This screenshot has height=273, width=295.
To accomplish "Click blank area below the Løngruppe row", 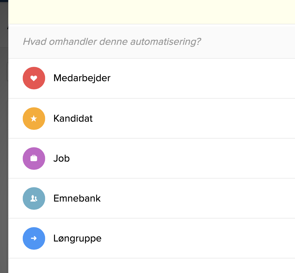I will 151,266.
